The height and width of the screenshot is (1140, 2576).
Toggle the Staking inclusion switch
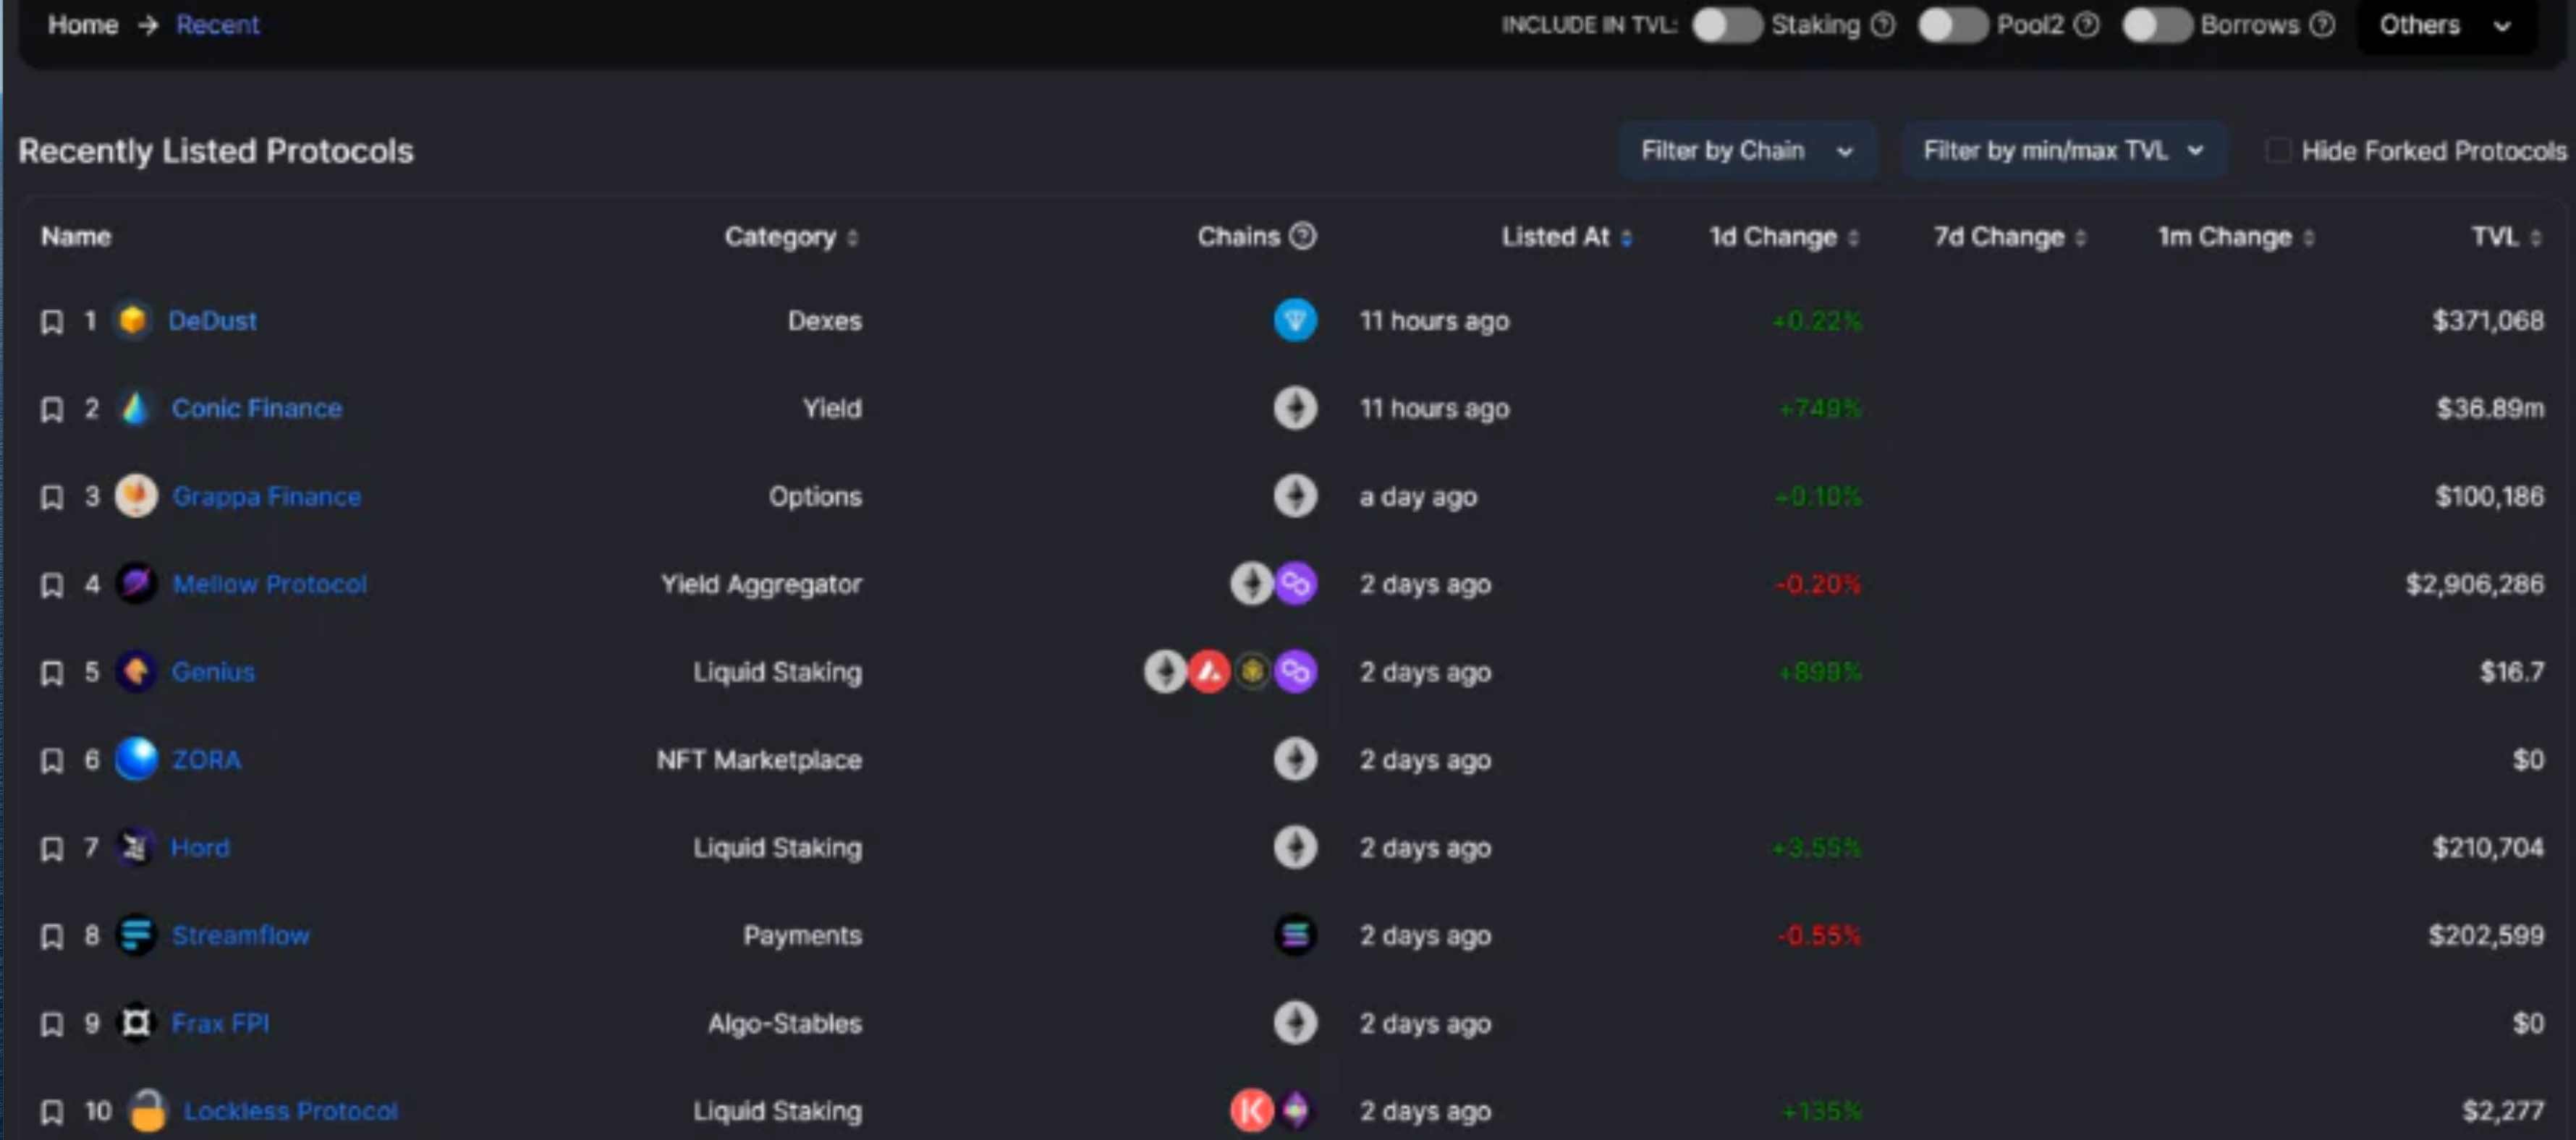coord(1724,25)
